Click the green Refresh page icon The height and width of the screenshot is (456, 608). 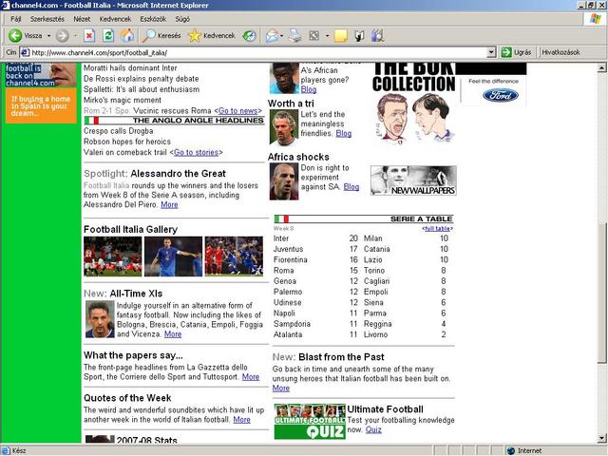pos(106,35)
